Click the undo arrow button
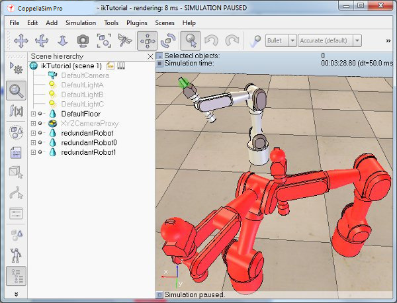Viewport: 397px width, 303px height. tap(212, 41)
